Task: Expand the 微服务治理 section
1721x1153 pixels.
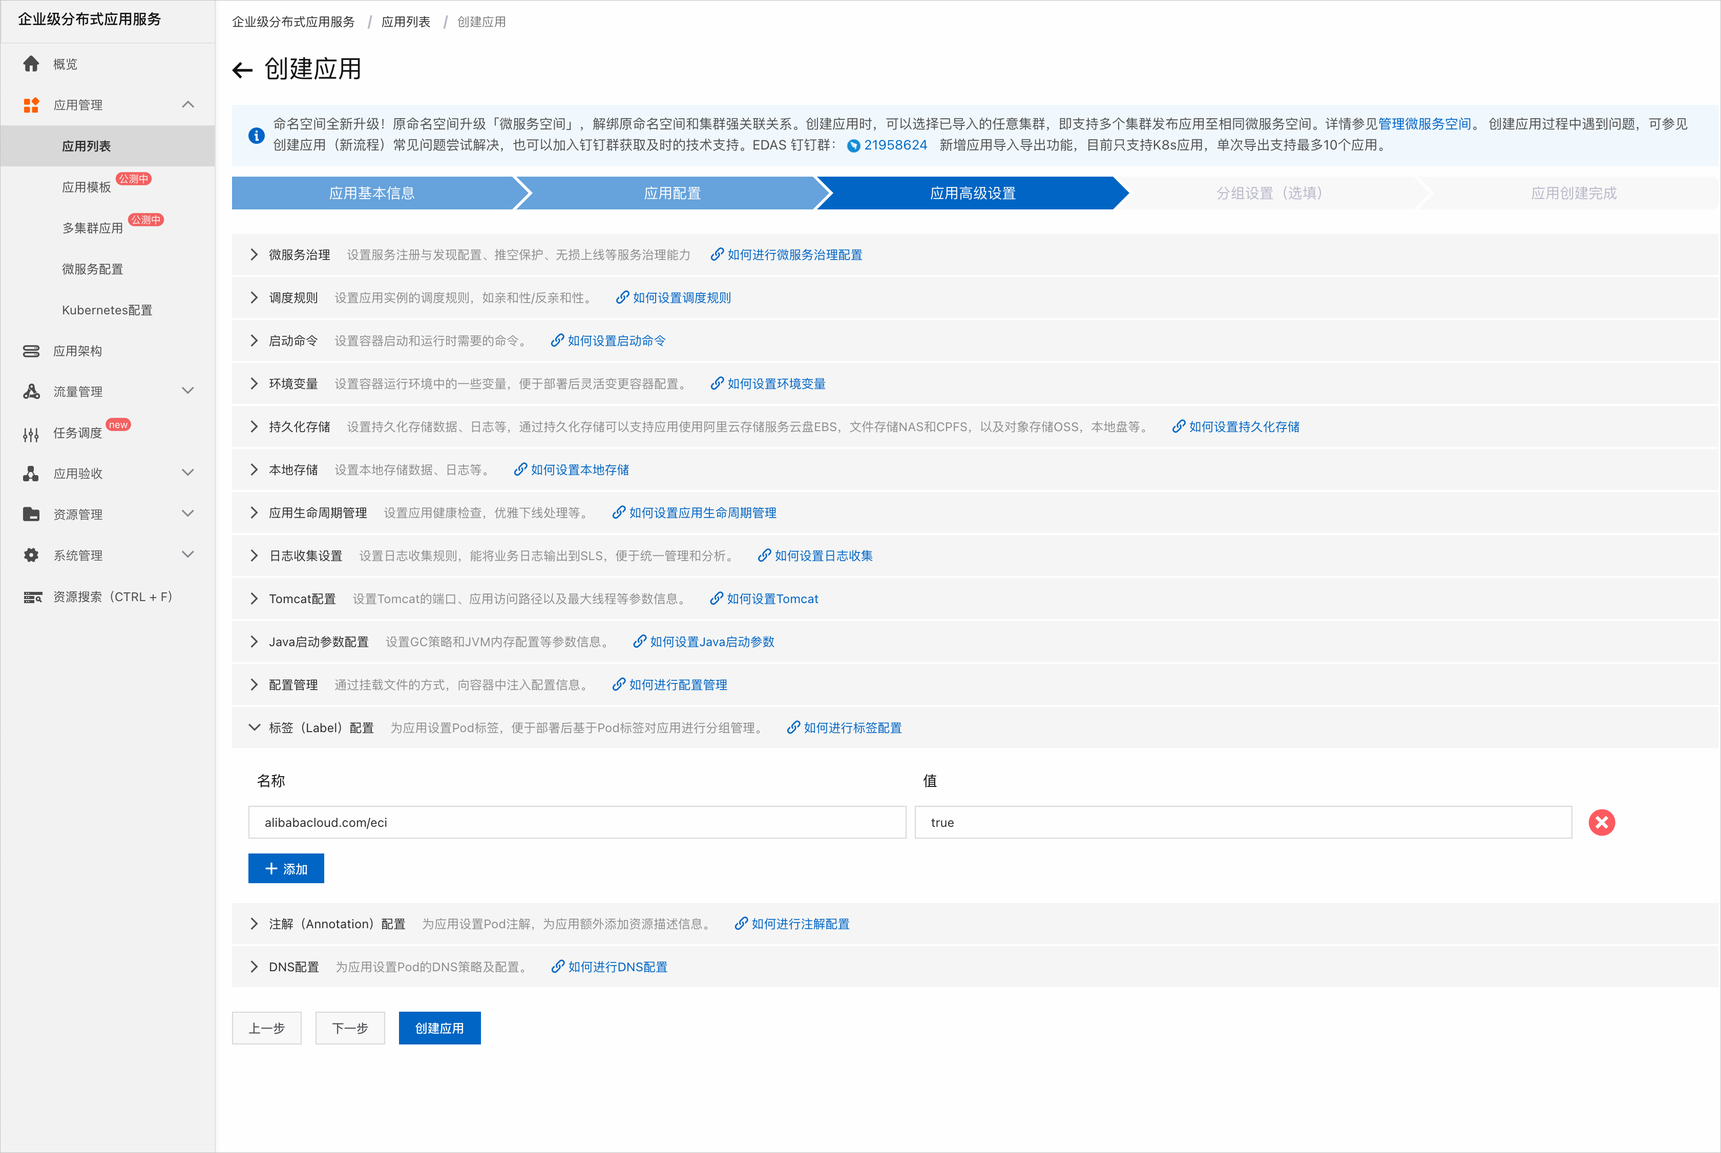Action: 254,254
